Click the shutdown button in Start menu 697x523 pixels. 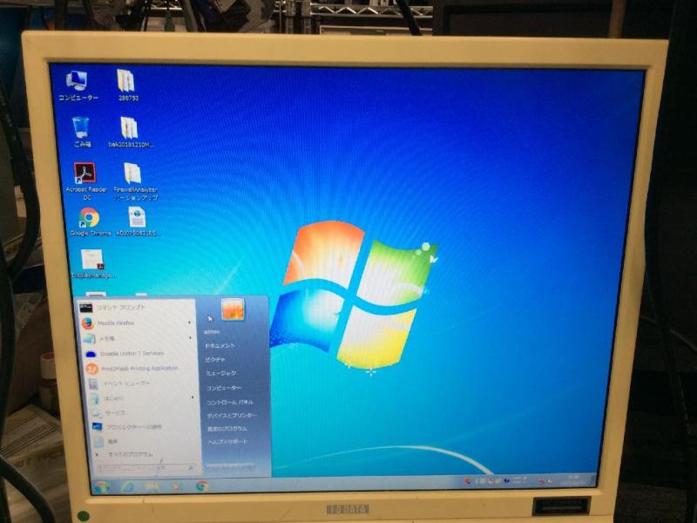click(230, 466)
